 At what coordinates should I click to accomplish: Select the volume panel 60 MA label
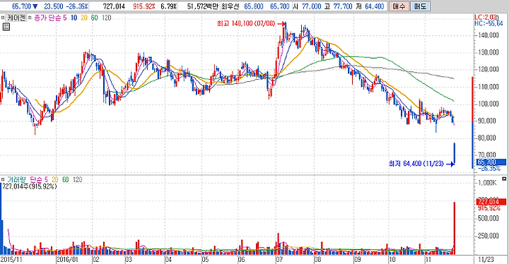coord(65,179)
